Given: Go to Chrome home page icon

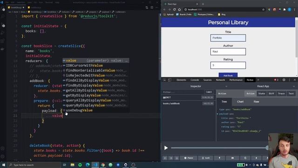Looking at the screenshot, I should click(x=179, y=9).
